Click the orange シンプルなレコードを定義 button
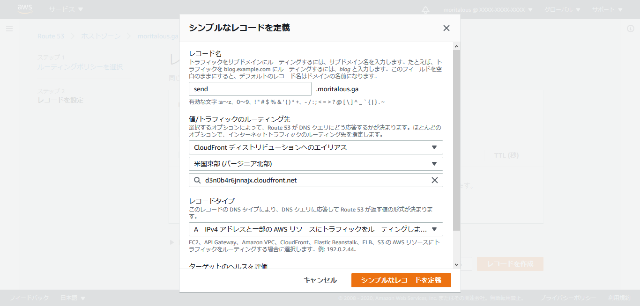The image size is (640, 306). point(401,280)
